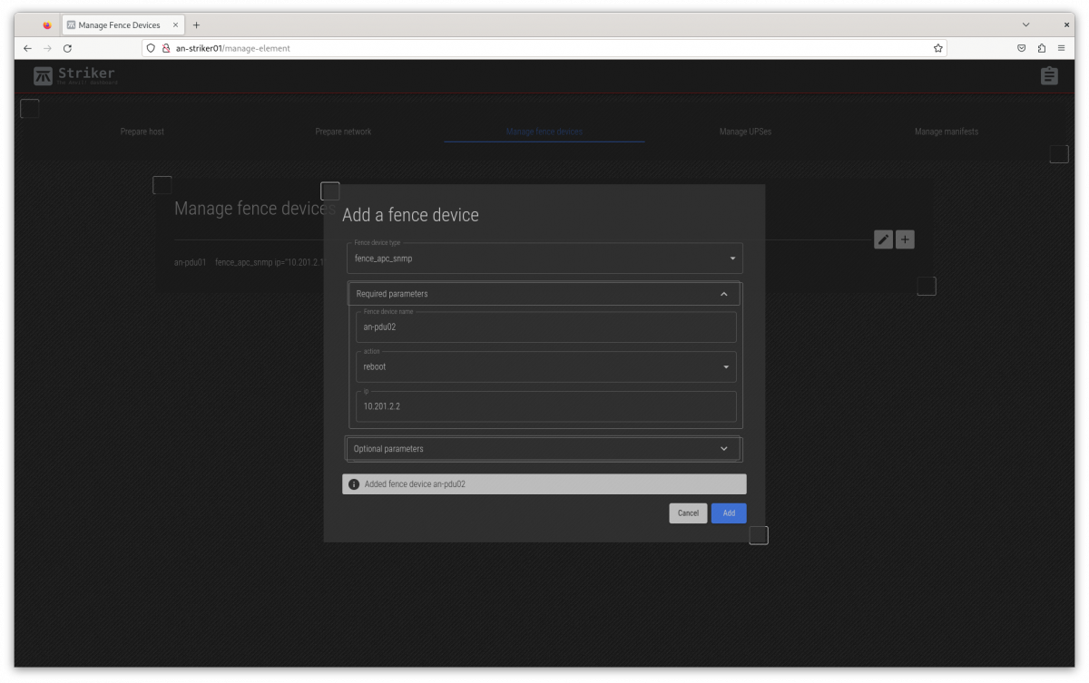This screenshot has height=683, width=1089.
Task: Click the Add button
Action: [729, 513]
